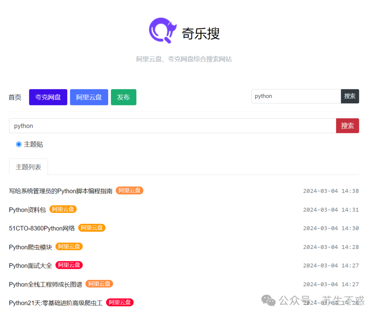Click the 奇乐搜 cat logo icon

click(x=163, y=30)
